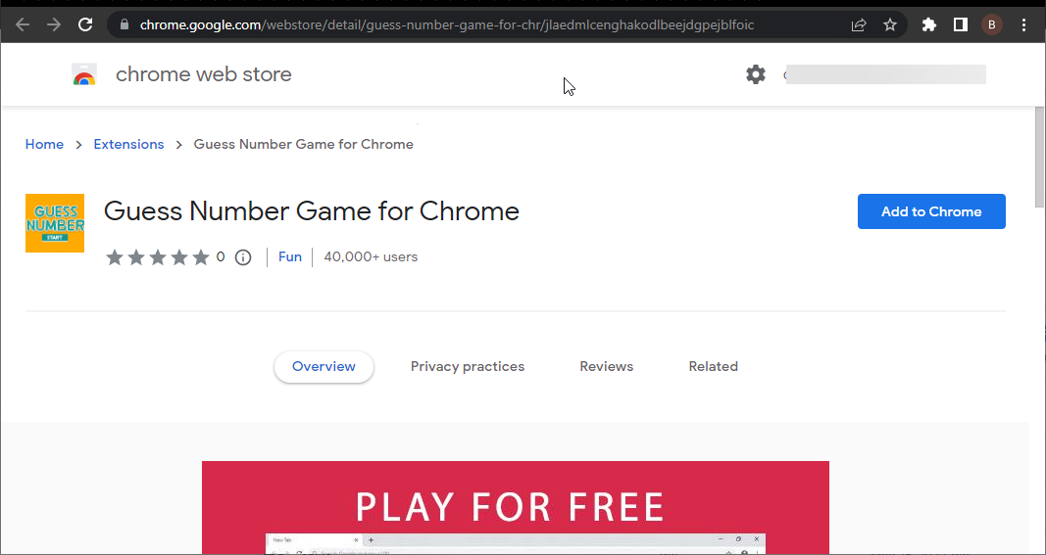This screenshot has width=1046, height=555.
Task: Open the Fun category link
Action: pyautogui.click(x=289, y=256)
